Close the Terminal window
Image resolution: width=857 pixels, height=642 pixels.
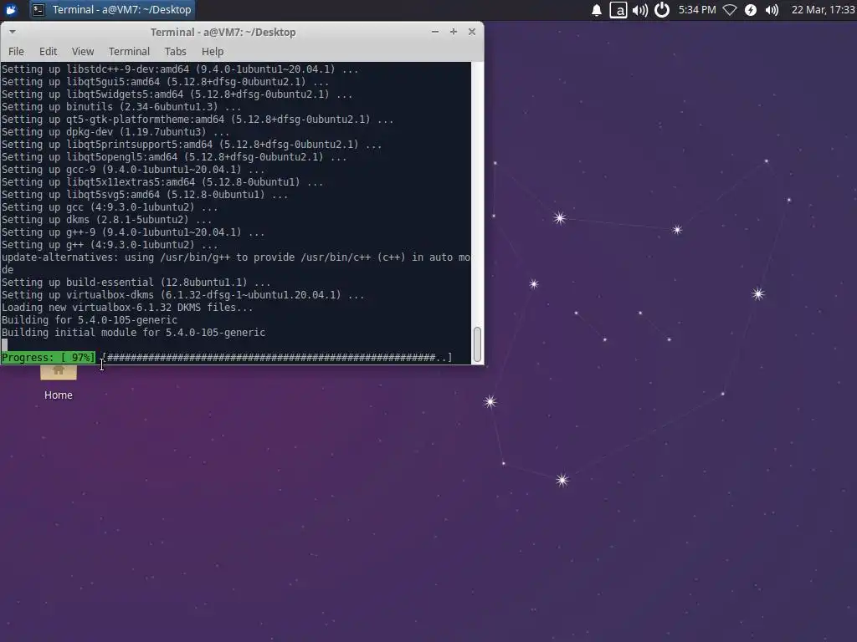[x=472, y=32]
